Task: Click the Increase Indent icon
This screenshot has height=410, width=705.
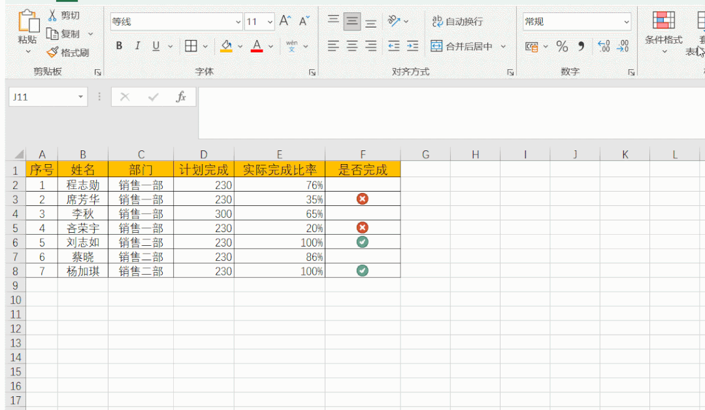Action: (412, 46)
